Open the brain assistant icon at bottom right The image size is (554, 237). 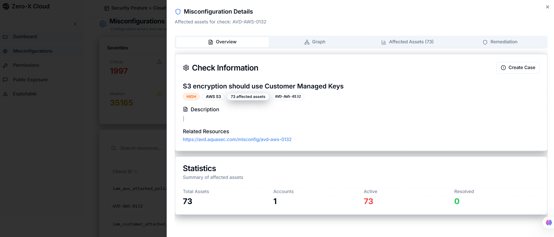click(549, 223)
